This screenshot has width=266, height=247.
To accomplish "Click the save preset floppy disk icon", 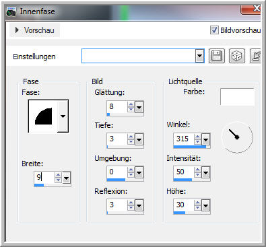I will click(x=217, y=56).
